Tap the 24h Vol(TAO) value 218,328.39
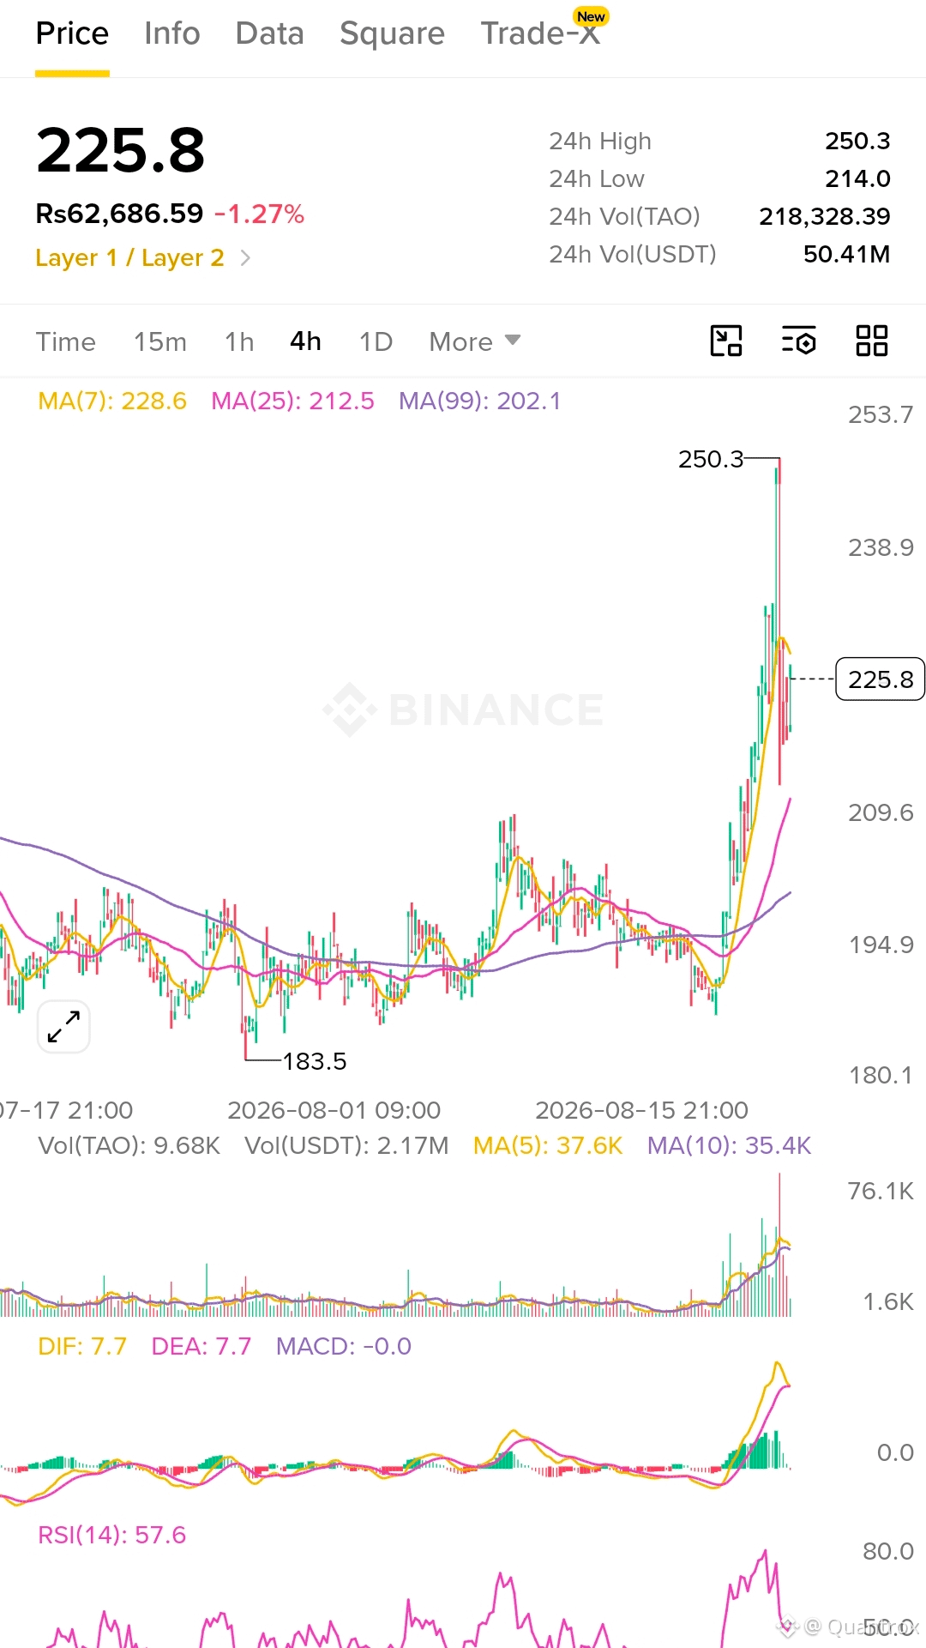 tap(825, 216)
